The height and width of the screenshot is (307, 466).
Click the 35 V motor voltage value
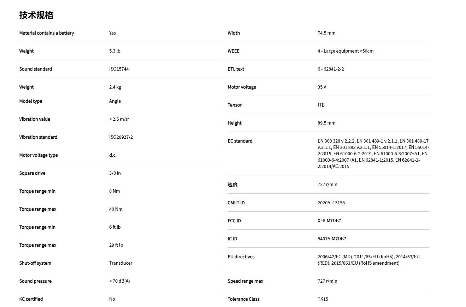click(322, 87)
